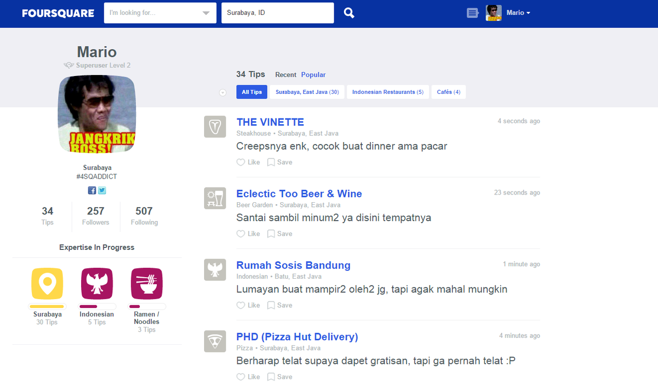Screen dimensions: 658x389
Task: Click the Indonesian expertise garuda badge
Action: coord(97,283)
